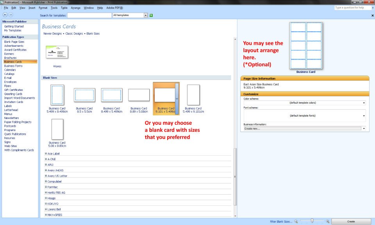Select Award Certificates publication type
Viewport: 375px width, 225px height.
[x=15, y=50]
